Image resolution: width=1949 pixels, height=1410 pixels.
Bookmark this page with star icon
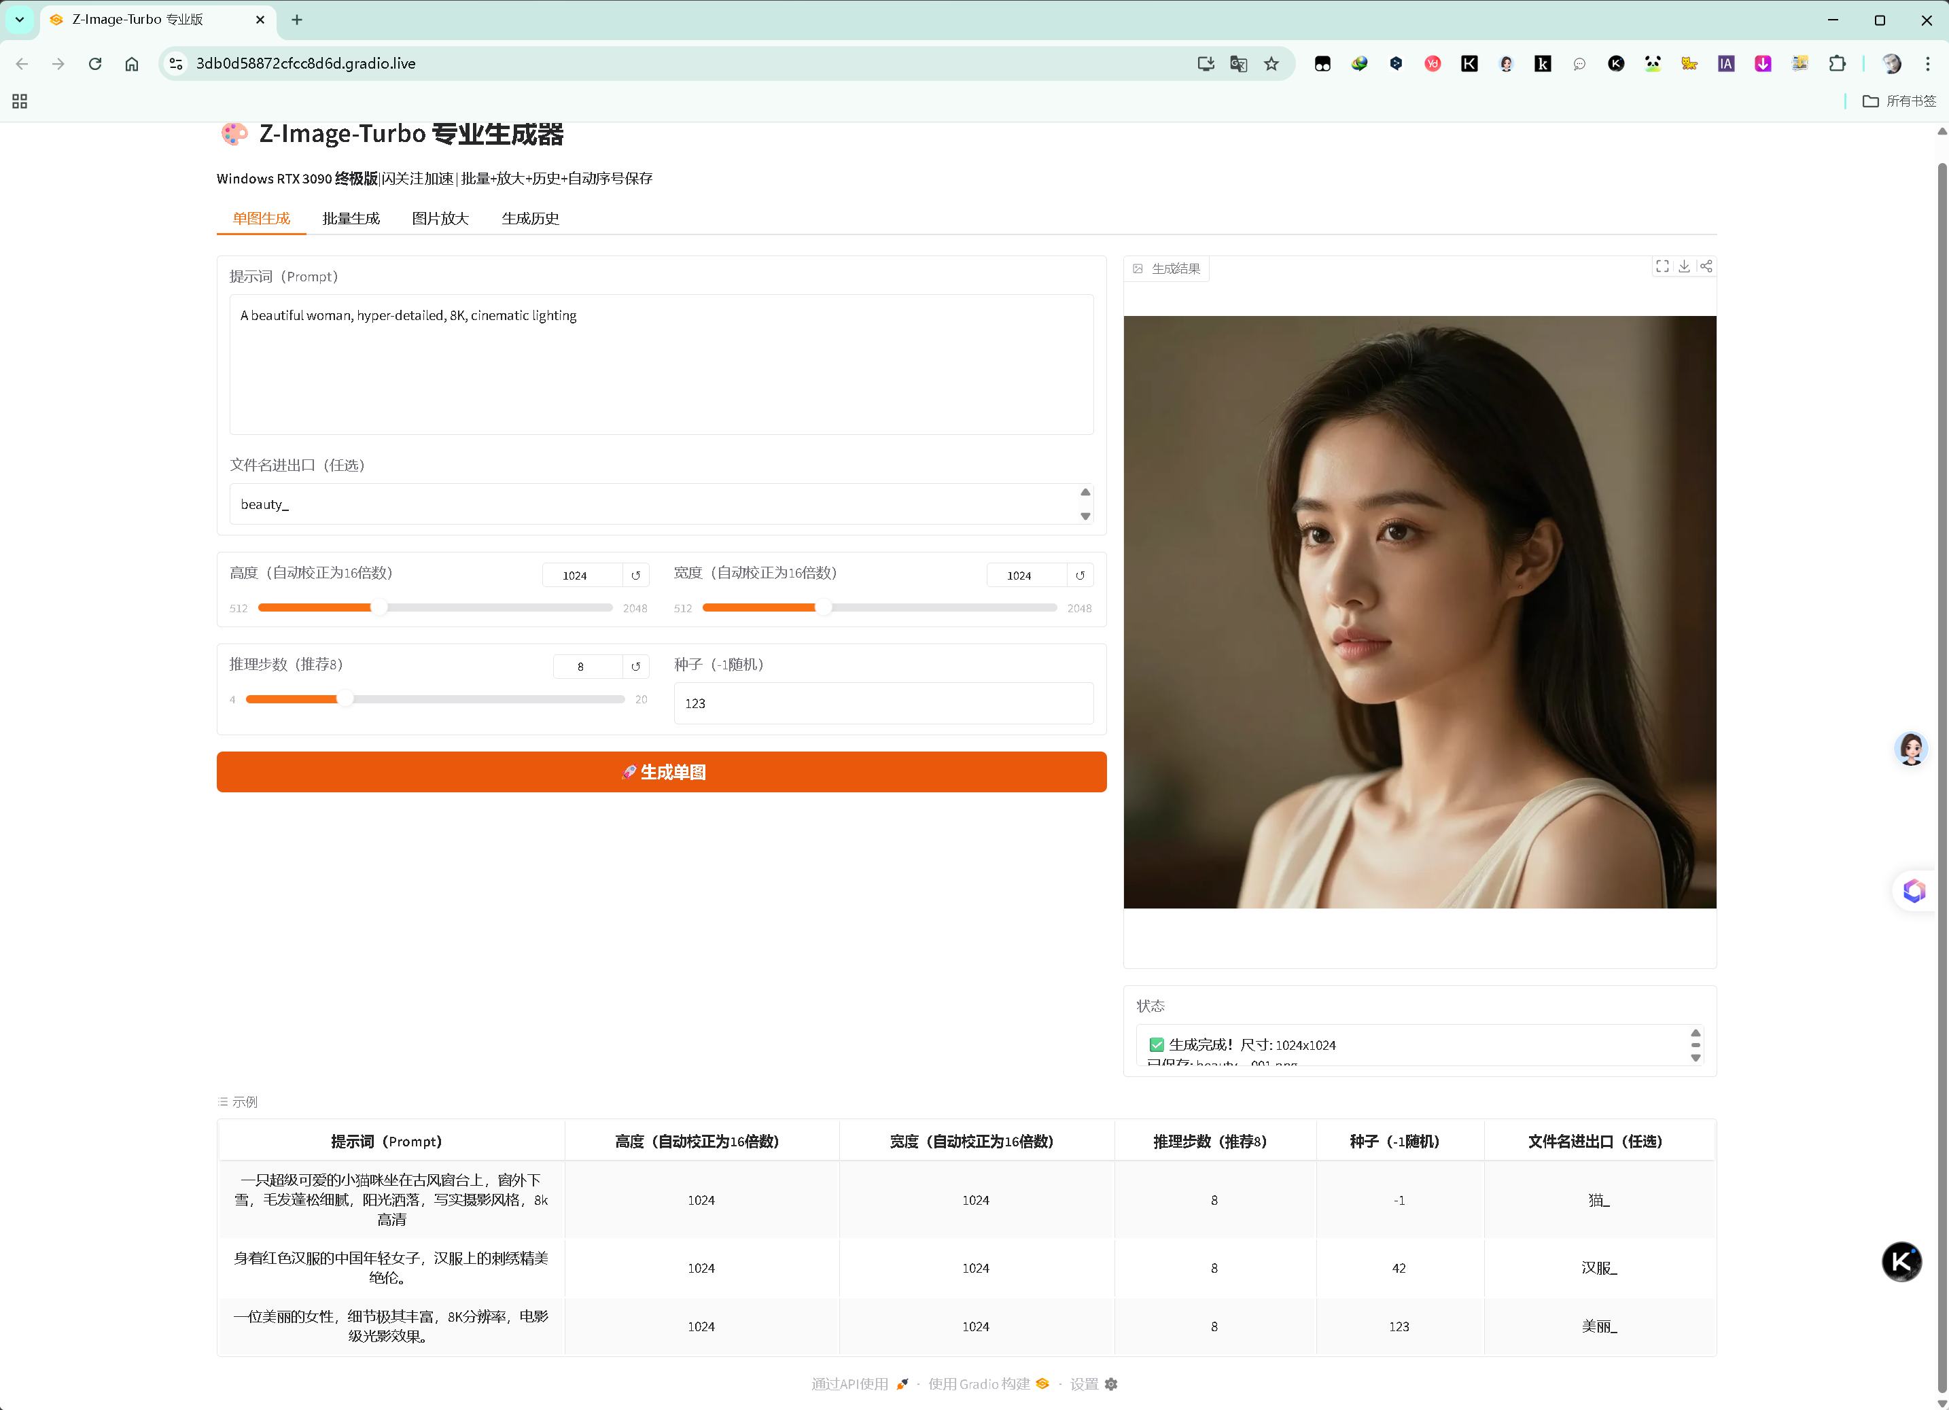tap(1272, 64)
